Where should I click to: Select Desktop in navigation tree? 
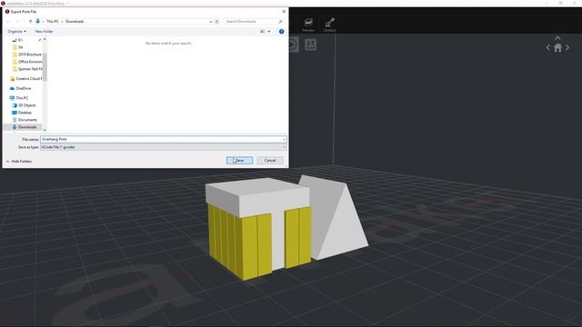coord(22,113)
